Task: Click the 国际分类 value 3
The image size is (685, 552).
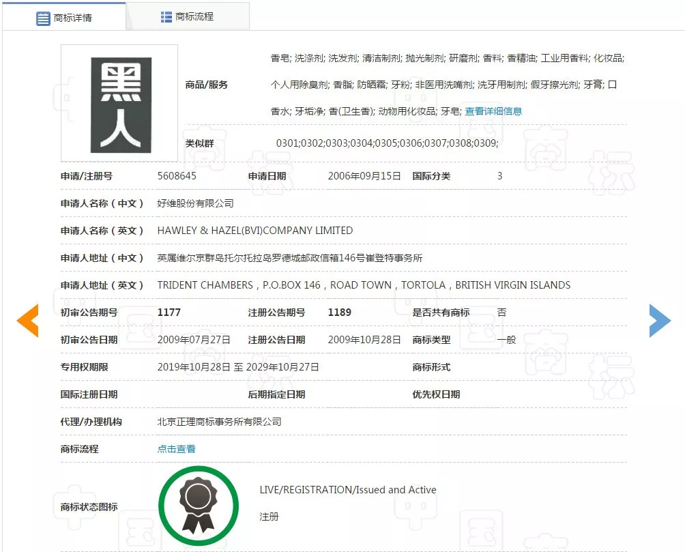Action: coord(499,175)
